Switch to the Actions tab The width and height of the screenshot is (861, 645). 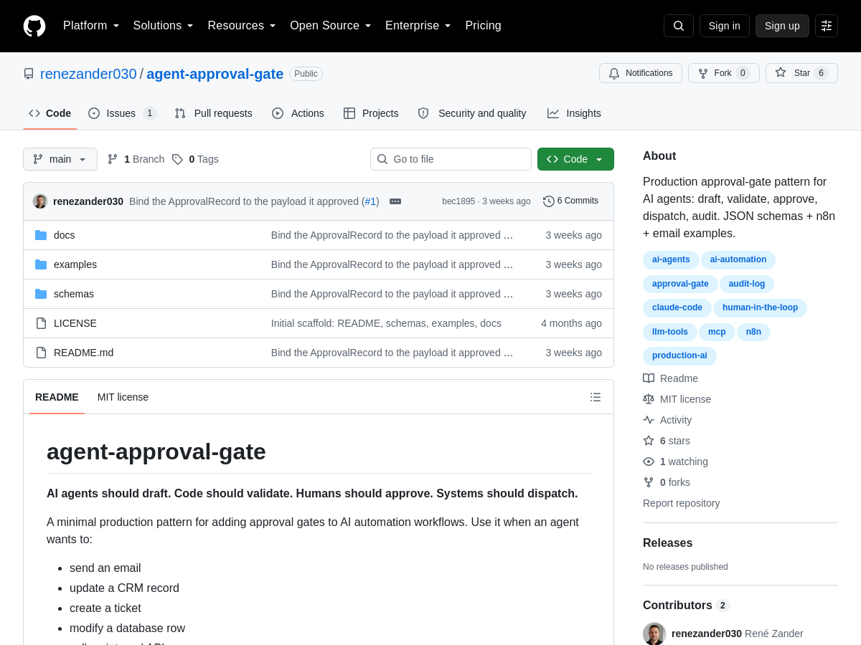[x=298, y=113]
